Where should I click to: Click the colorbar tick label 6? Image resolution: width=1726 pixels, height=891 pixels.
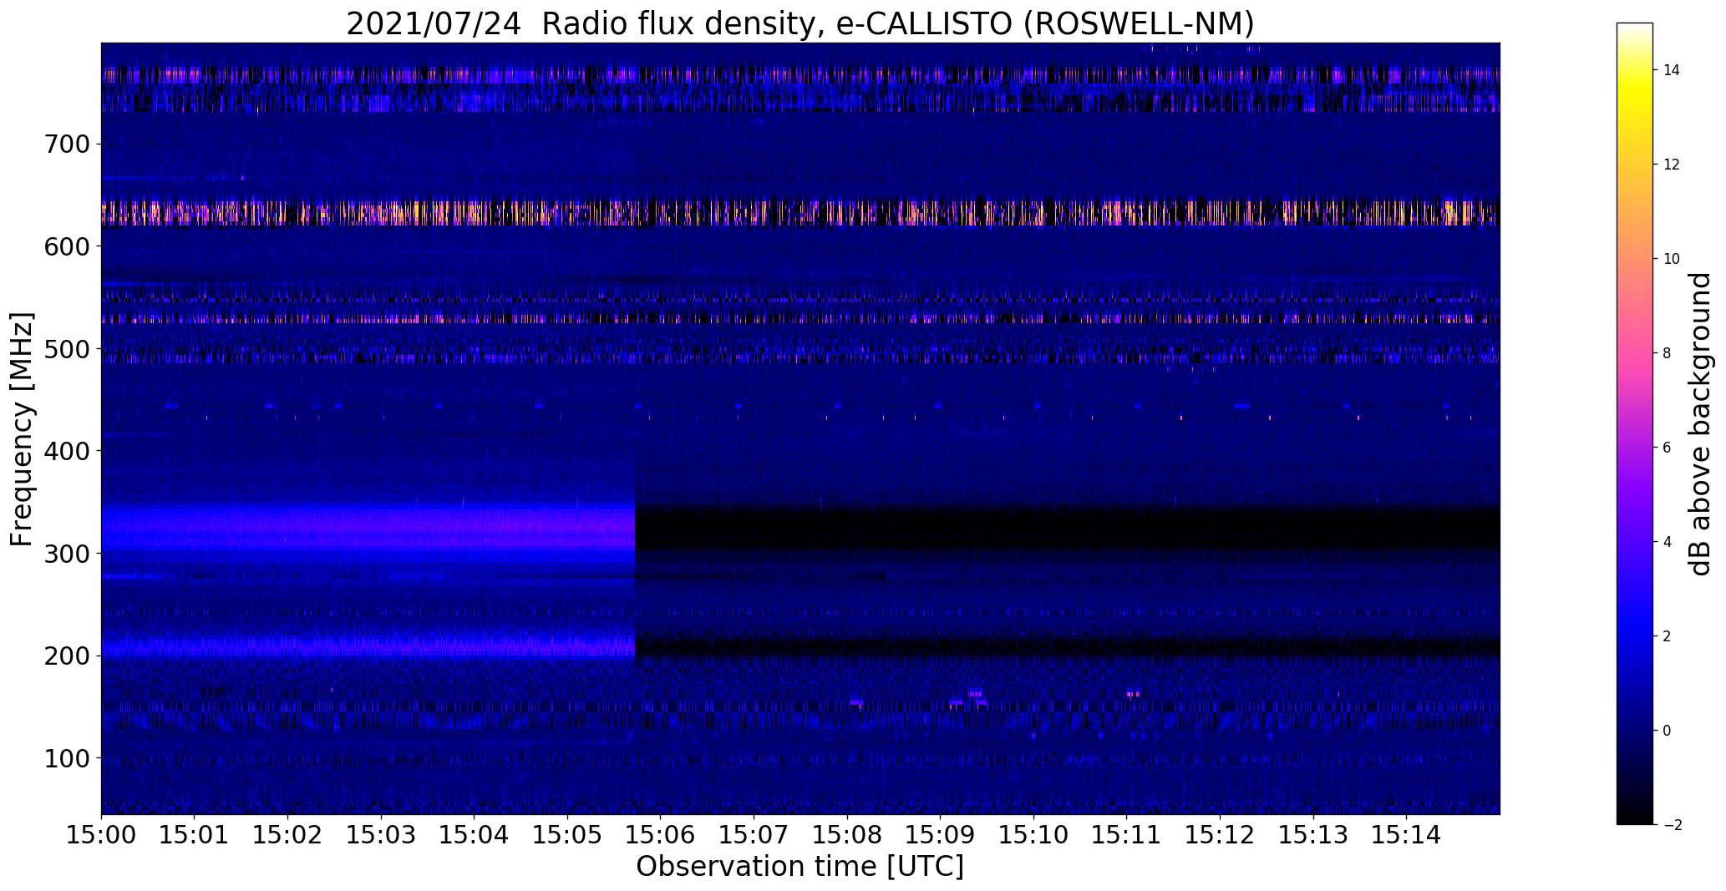click(x=1668, y=448)
